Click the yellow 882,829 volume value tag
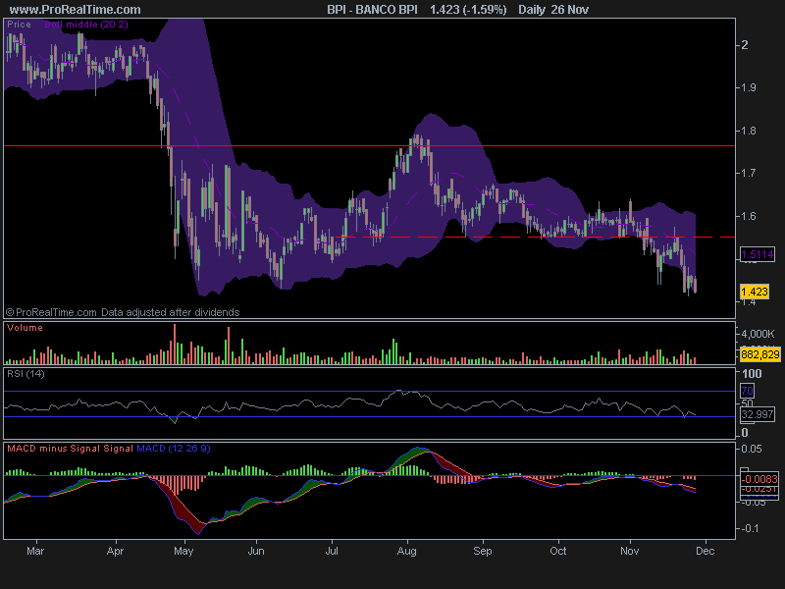Viewport: 785px width, 589px height. (x=759, y=354)
